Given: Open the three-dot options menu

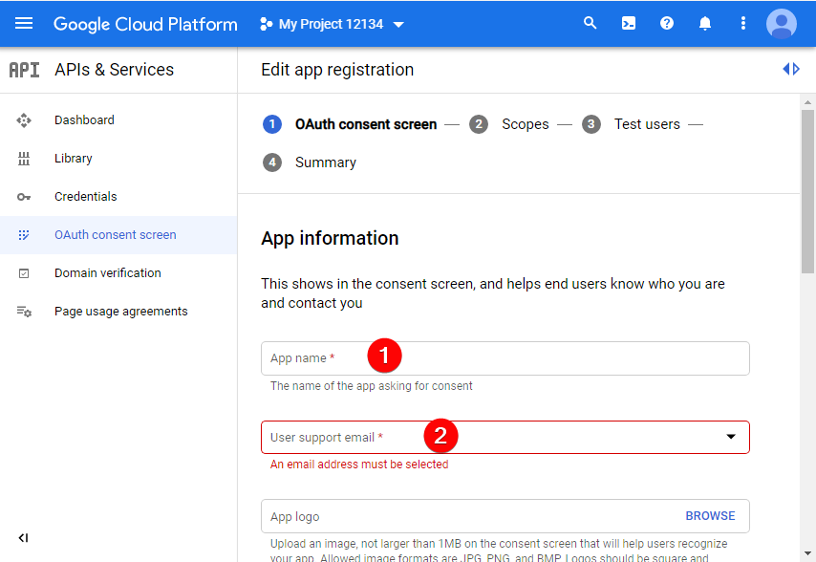Looking at the screenshot, I should 742,22.
